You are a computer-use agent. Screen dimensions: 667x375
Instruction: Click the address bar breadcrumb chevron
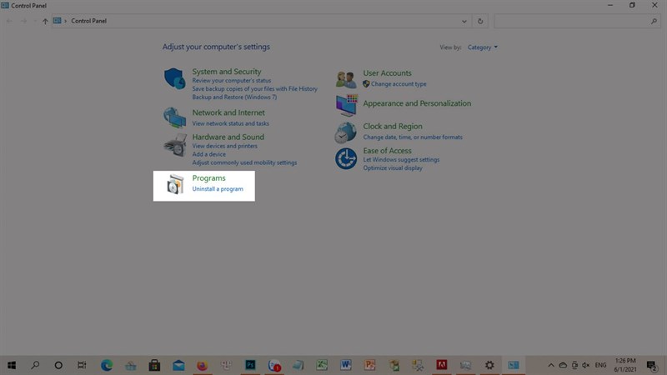point(65,21)
